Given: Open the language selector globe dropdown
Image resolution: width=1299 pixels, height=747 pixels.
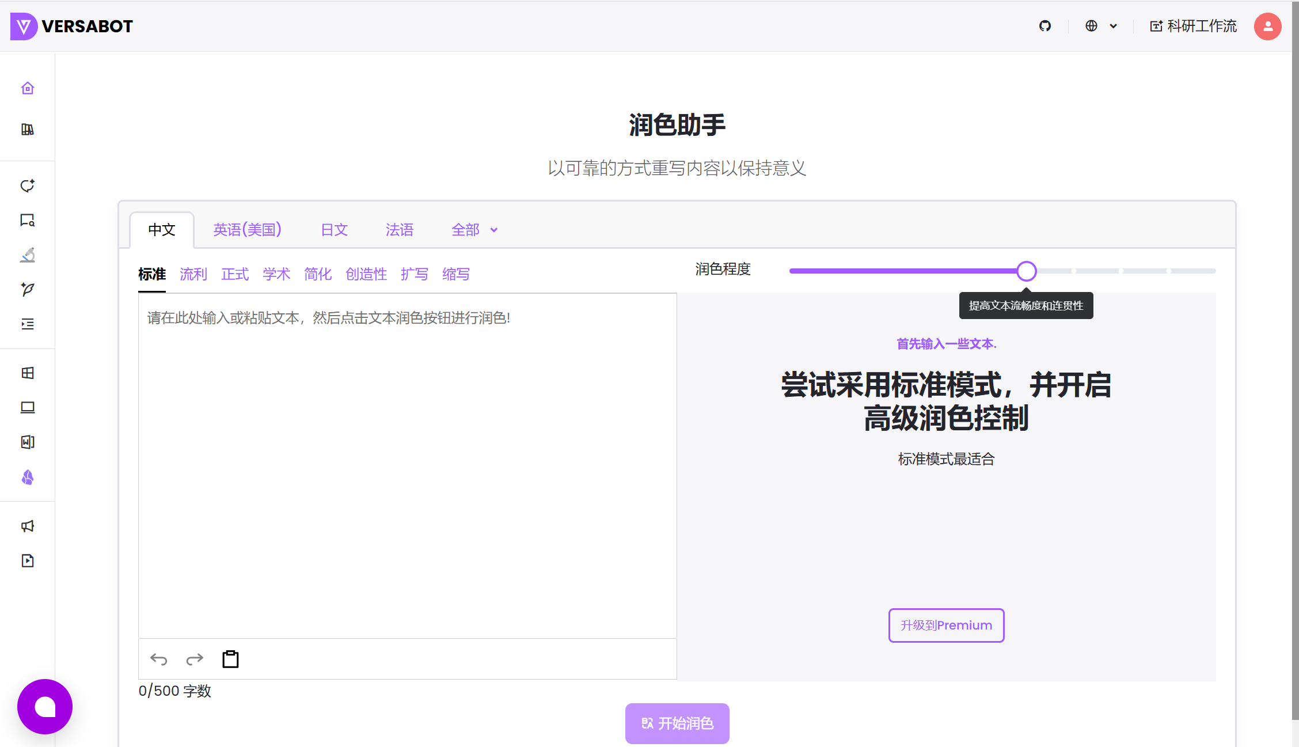Looking at the screenshot, I should (x=1100, y=26).
